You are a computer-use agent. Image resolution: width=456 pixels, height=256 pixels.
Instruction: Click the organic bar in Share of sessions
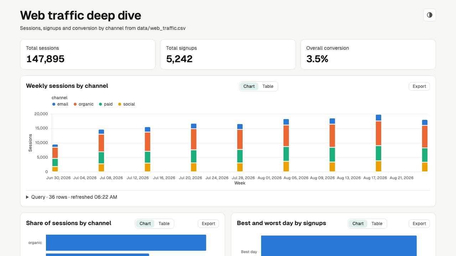[126, 242]
